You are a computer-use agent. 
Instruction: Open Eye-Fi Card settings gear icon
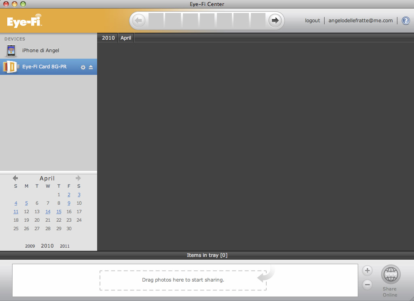pos(83,67)
